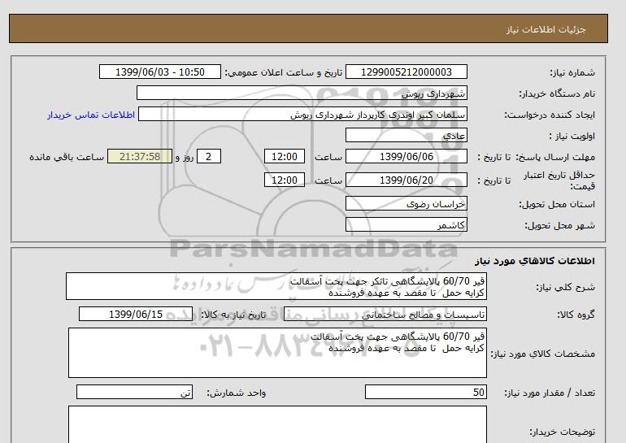This screenshot has width=626, height=443.
Task: Click the ایجاد کننده درخواست label
Action: click(550, 115)
